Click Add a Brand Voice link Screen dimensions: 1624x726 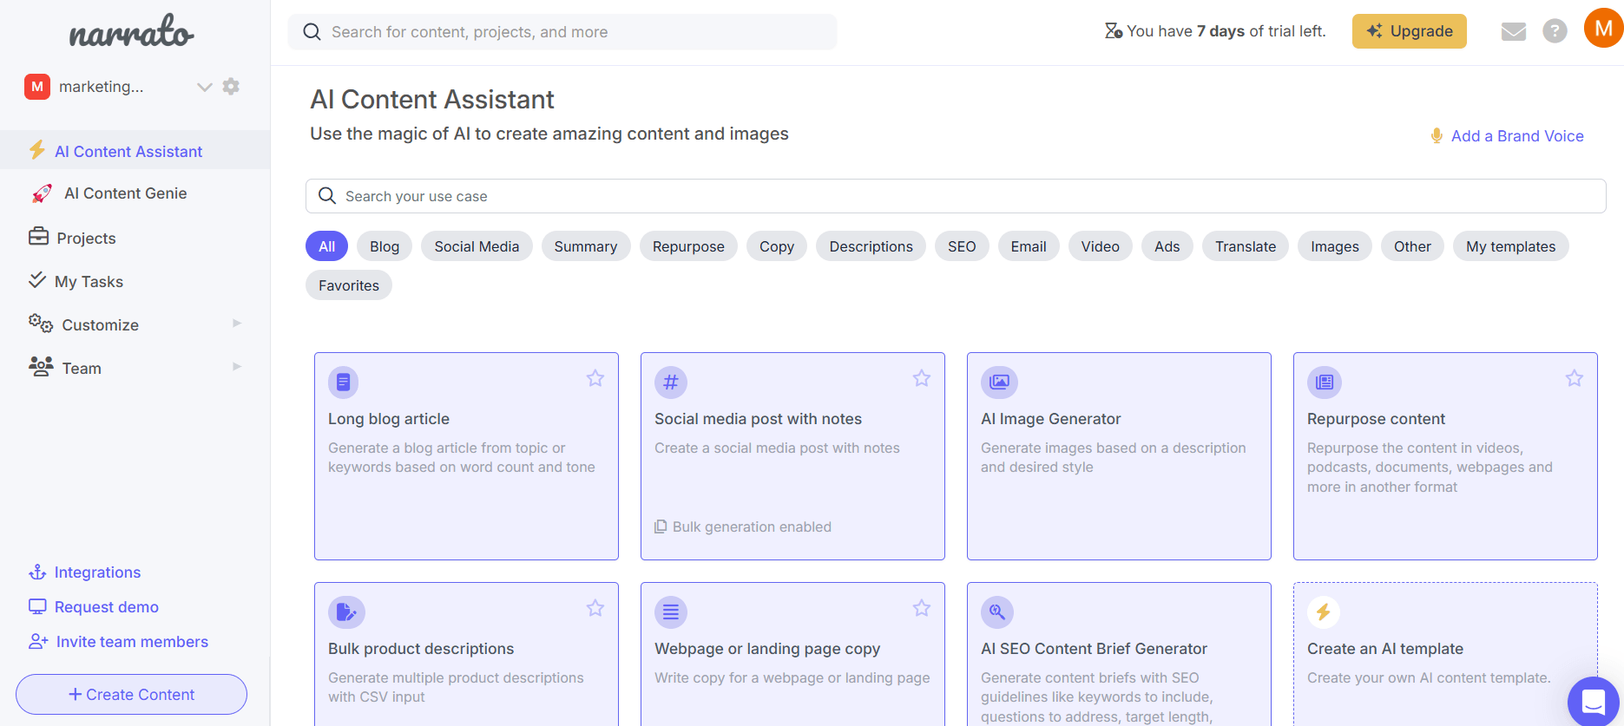pyautogui.click(x=1517, y=136)
